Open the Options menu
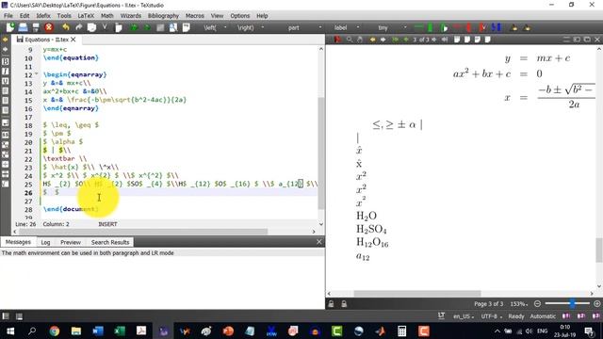 (x=240, y=16)
